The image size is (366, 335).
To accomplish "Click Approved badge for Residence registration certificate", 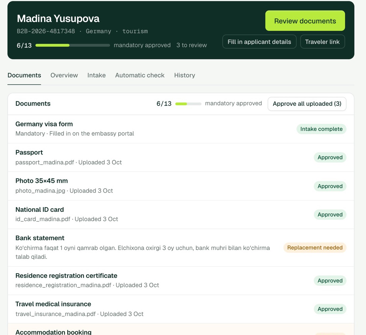I will point(330,281).
